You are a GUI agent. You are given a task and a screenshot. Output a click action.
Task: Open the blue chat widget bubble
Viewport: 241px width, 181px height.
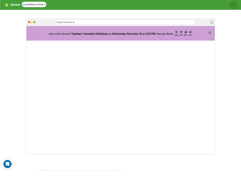(x=8, y=164)
